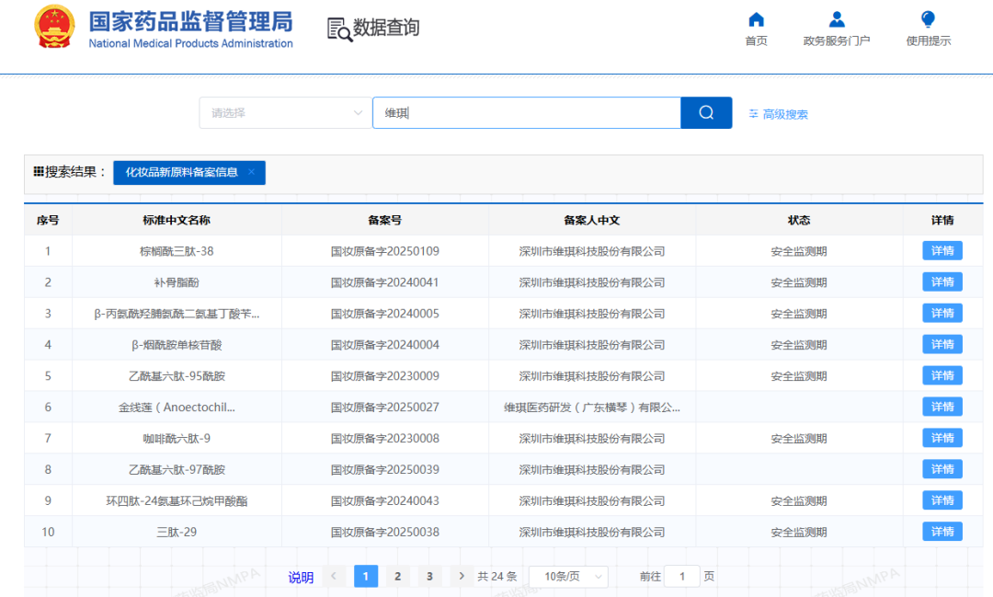Screen dimensions: 993x597
Task: View 详情 for 棕榈酰三肽-38
Action: (x=942, y=251)
